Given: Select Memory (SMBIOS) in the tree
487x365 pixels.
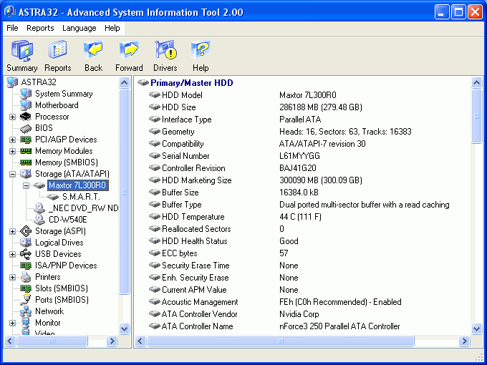Looking at the screenshot, I should point(67,162).
